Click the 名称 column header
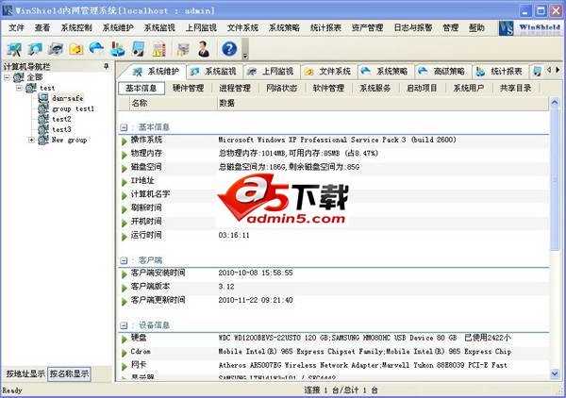 coord(173,103)
